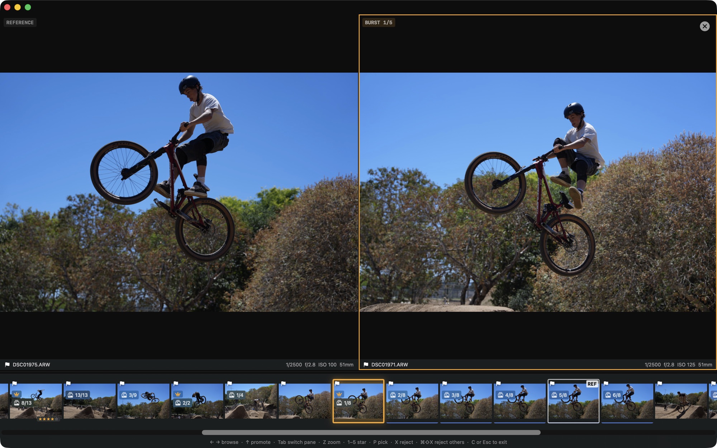The width and height of the screenshot is (717, 448).
Task: Select the 2/8 filmstrip thumbnail
Action: [412, 401]
